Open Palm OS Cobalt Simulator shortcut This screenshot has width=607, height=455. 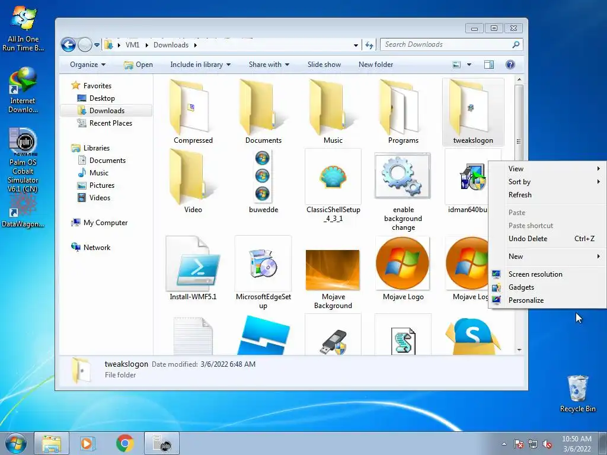pos(23,160)
